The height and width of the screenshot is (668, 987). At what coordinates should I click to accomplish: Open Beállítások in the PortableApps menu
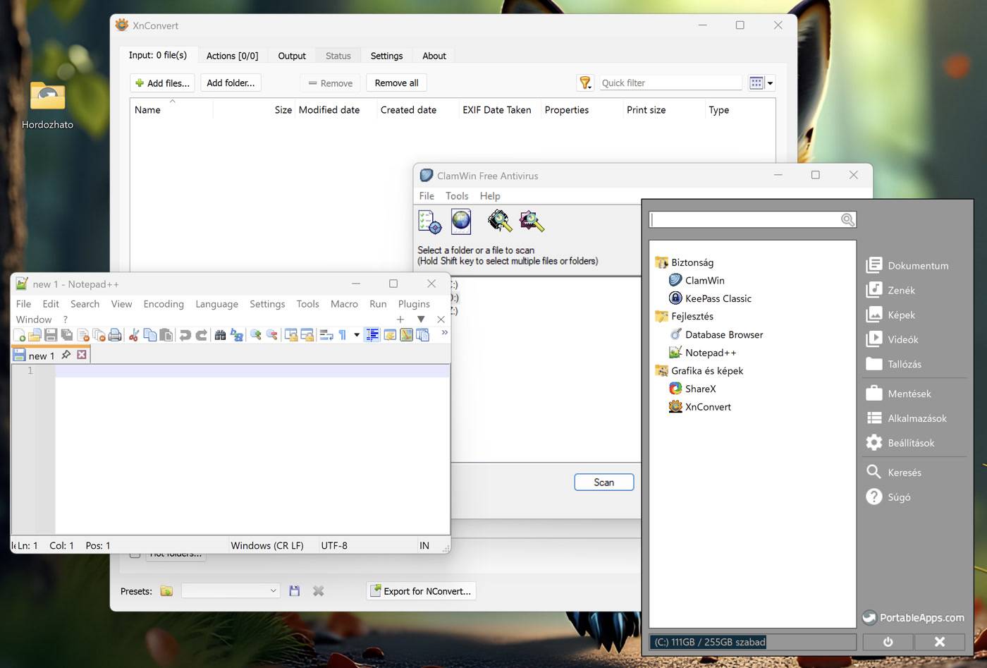point(900,443)
